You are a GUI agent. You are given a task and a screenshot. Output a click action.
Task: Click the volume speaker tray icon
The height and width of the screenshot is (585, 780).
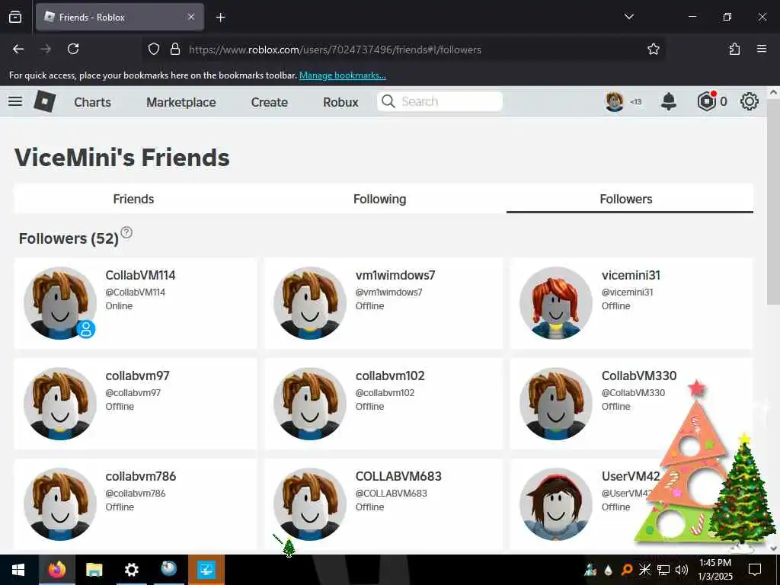click(x=682, y=570)
